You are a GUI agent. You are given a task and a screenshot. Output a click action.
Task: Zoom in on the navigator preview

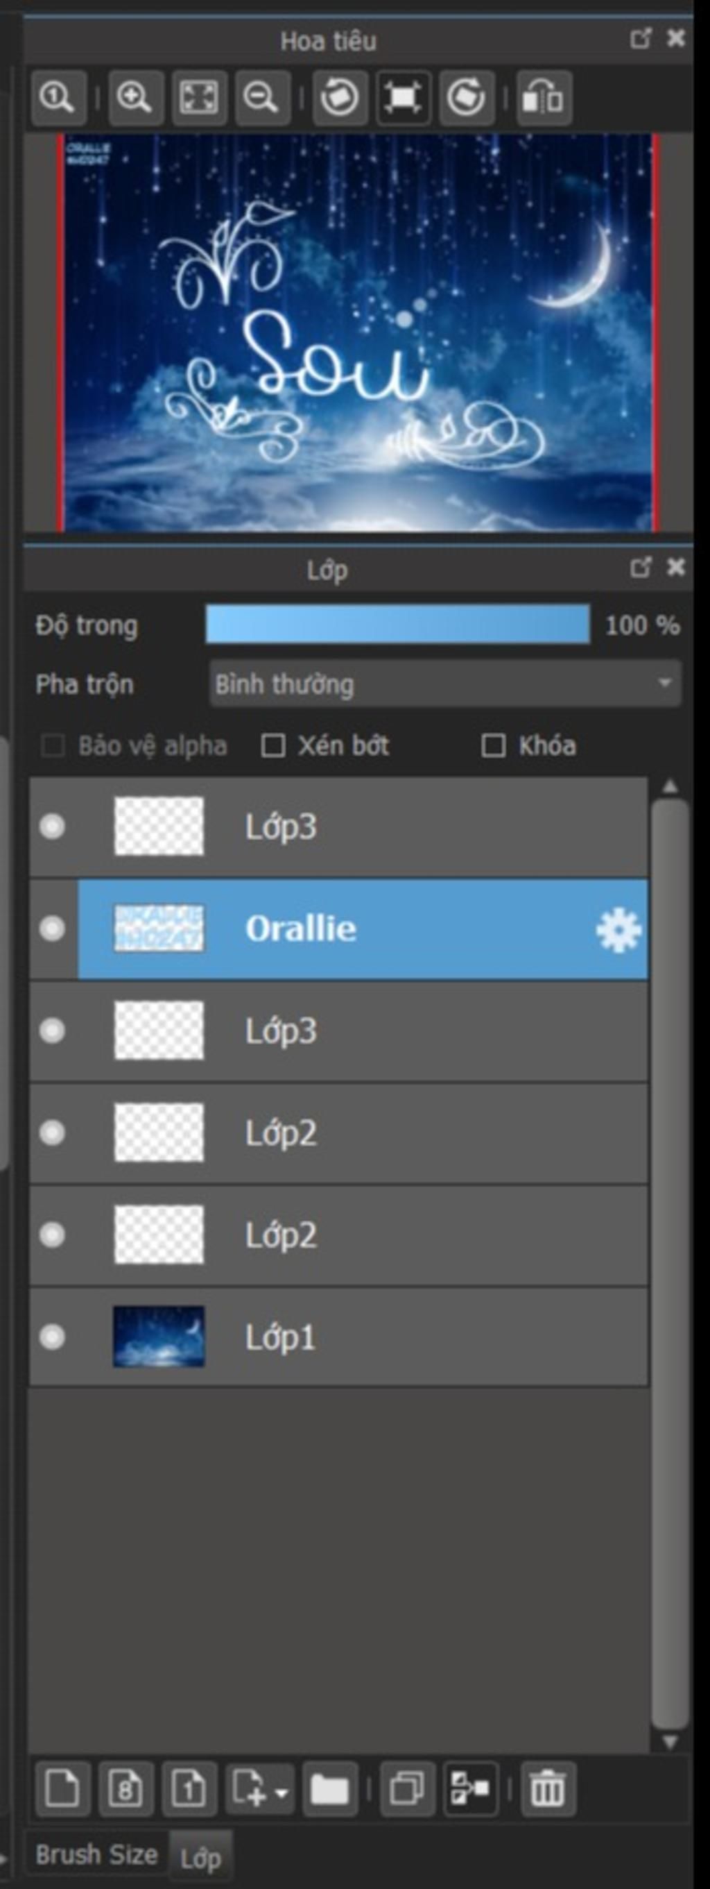[135, 96]
